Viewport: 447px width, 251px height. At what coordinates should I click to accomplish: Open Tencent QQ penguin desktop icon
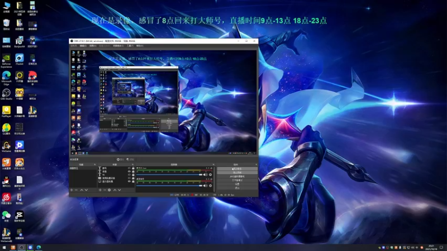point(6,181)
